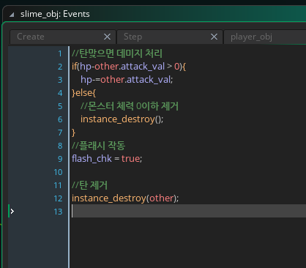Click the comment on line 5
The width and height of the screenshot is (306, 268).
pos(130,106)
